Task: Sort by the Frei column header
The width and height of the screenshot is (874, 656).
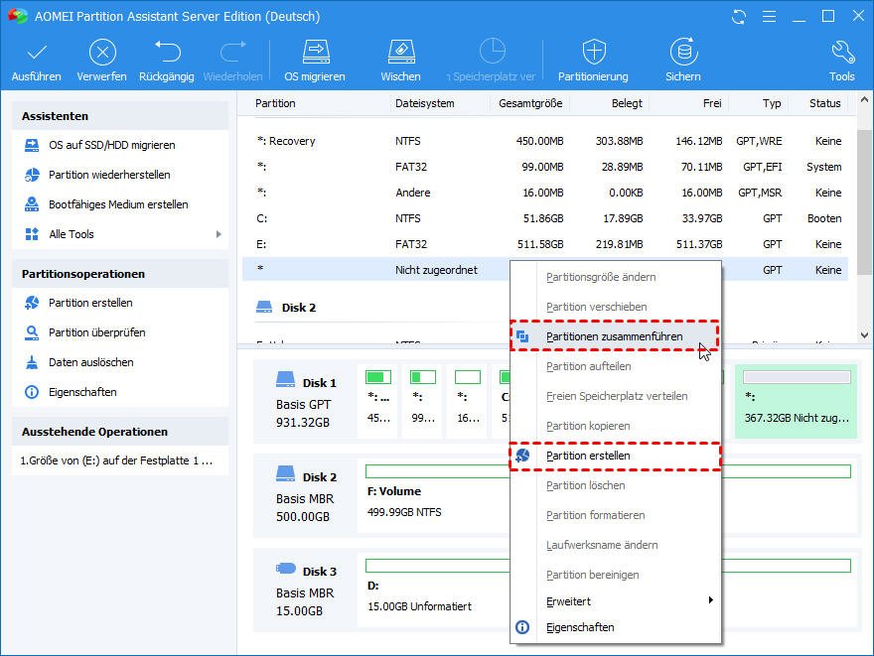Action: [712, 103]
